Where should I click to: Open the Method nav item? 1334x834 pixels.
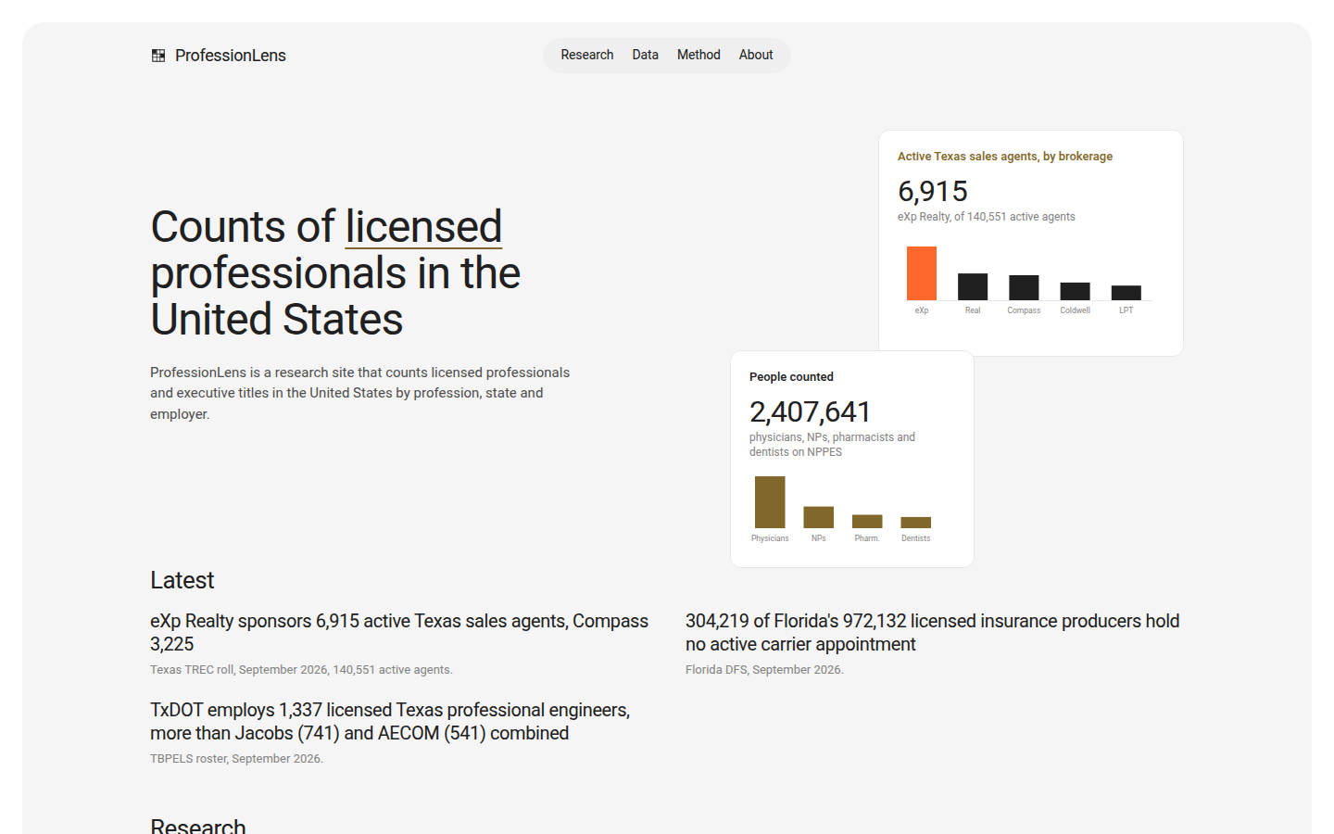point(698,55)
